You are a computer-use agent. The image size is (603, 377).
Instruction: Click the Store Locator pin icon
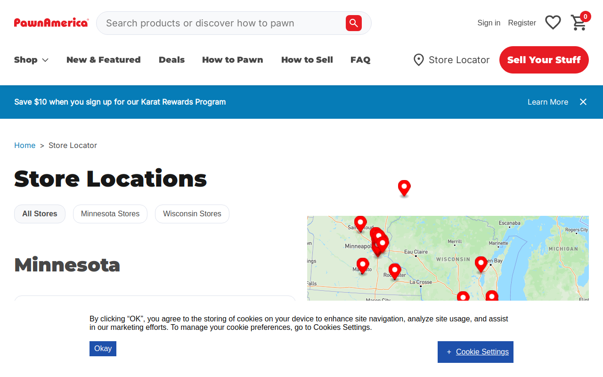(418, 60)
